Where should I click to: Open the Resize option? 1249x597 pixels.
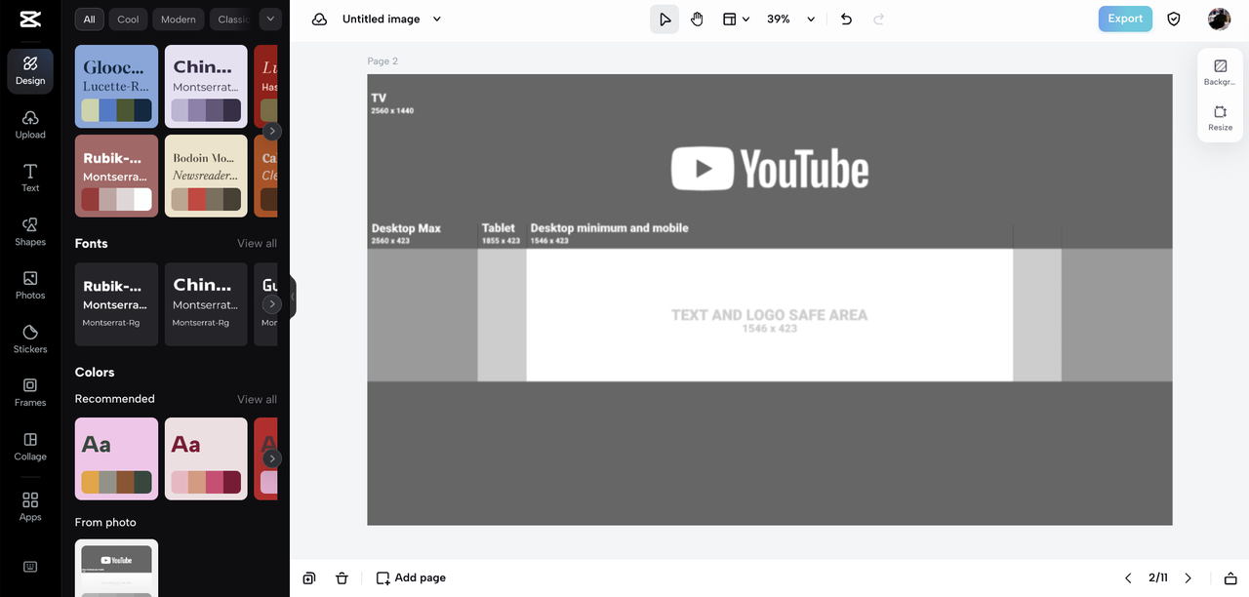tap(1220, 118)
